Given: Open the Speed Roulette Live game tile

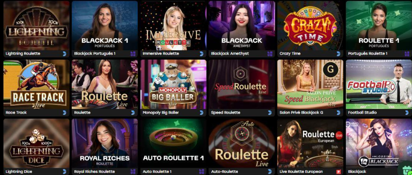Looking at the screenshot, I should click(x=242, y=84).
